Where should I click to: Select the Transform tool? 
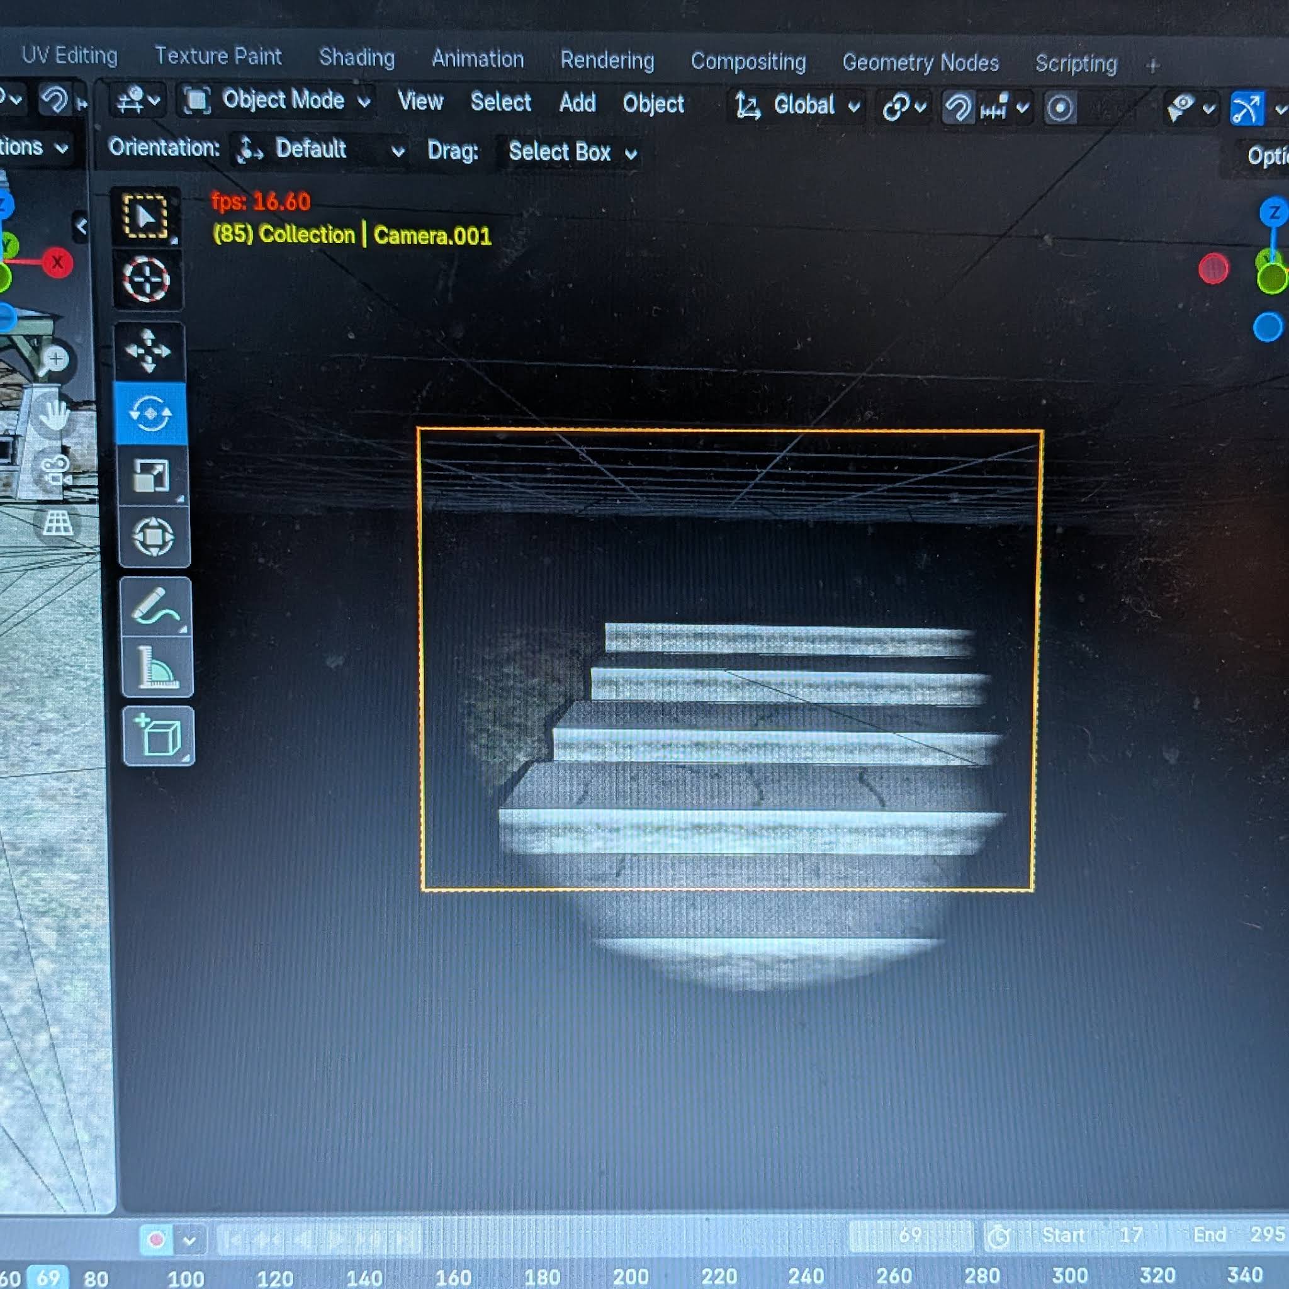(x=154, y=536)
